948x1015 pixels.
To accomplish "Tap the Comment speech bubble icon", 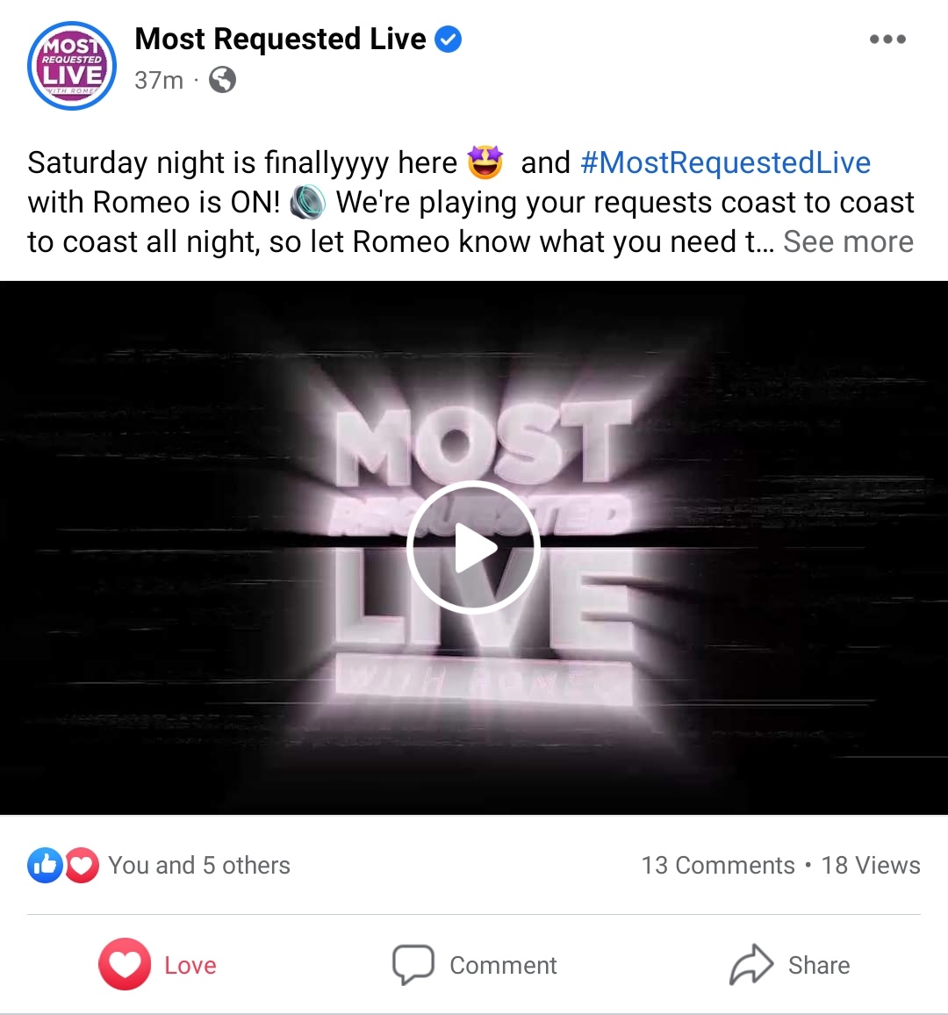I will (413, 964).
